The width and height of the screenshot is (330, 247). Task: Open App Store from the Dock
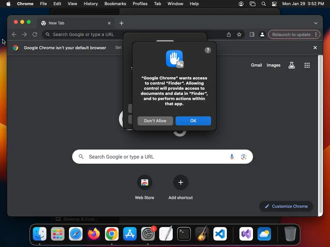click(130, 234)
